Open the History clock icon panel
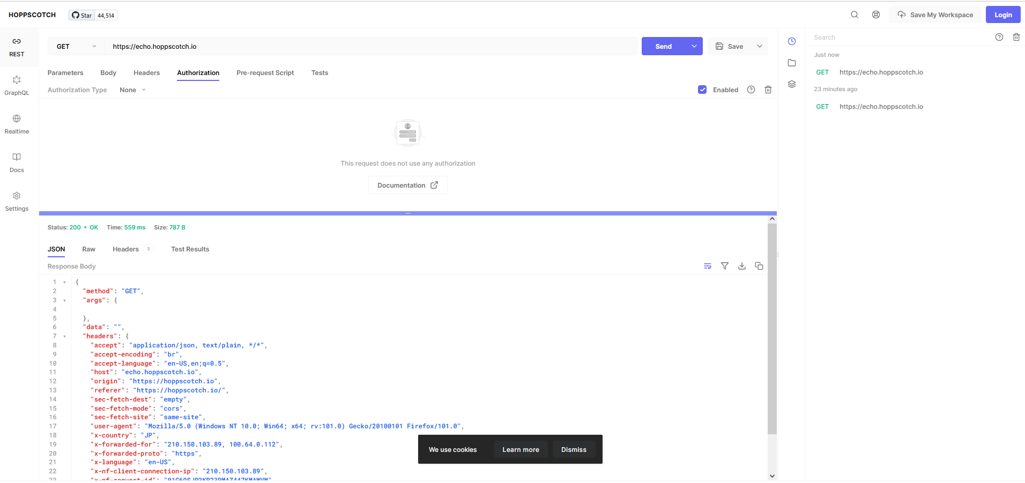 tap(792, 41)
